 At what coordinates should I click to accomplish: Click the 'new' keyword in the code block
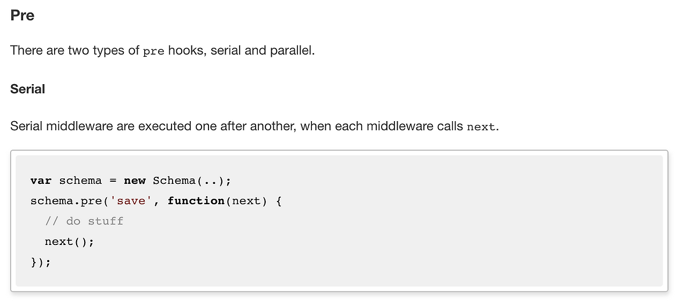[135, 181]
